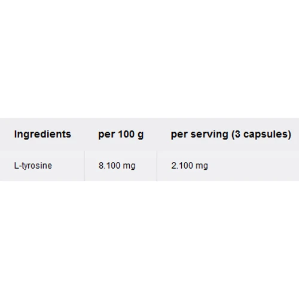Click the mg unit after 8.100
This screenshot has height=299, width=299.
coord(129,166)
